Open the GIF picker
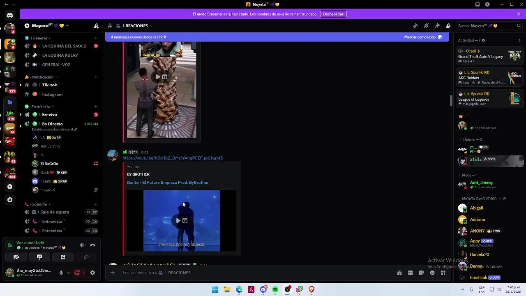This screenshot has width=526, height=296. 410,273
